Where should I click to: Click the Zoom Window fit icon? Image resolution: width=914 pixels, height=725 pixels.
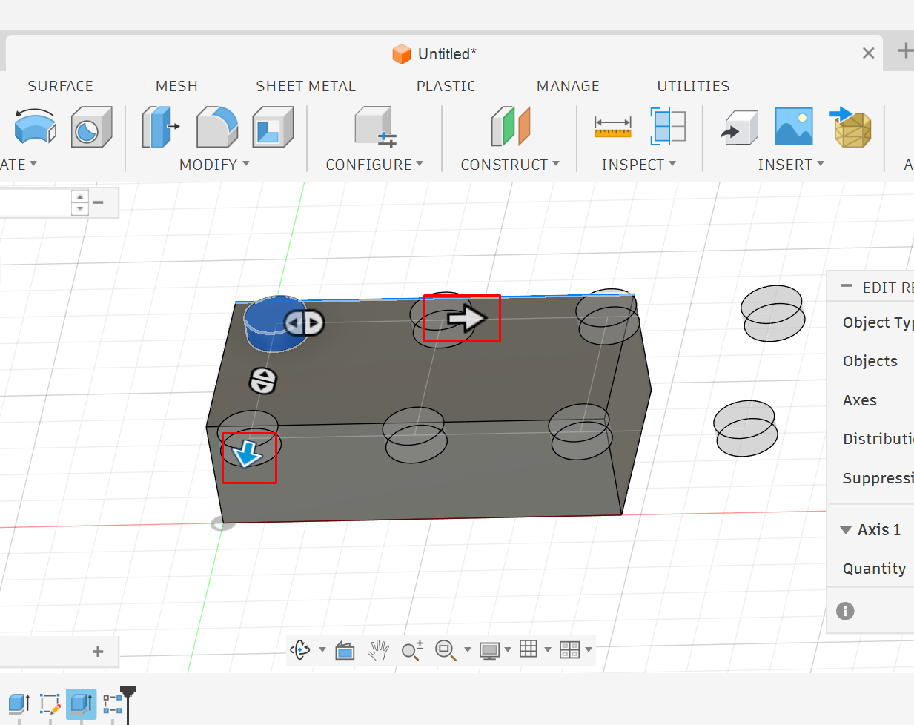click(446, 650)
